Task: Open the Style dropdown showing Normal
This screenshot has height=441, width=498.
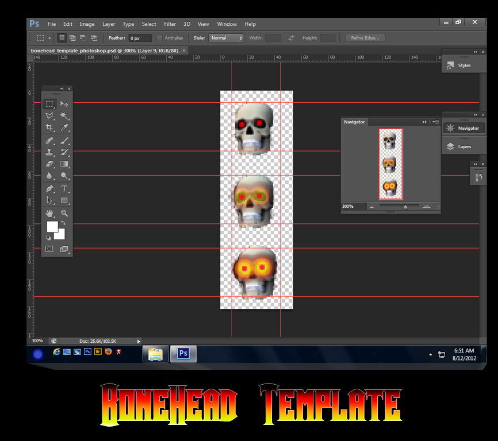Action: coord(226,38)
